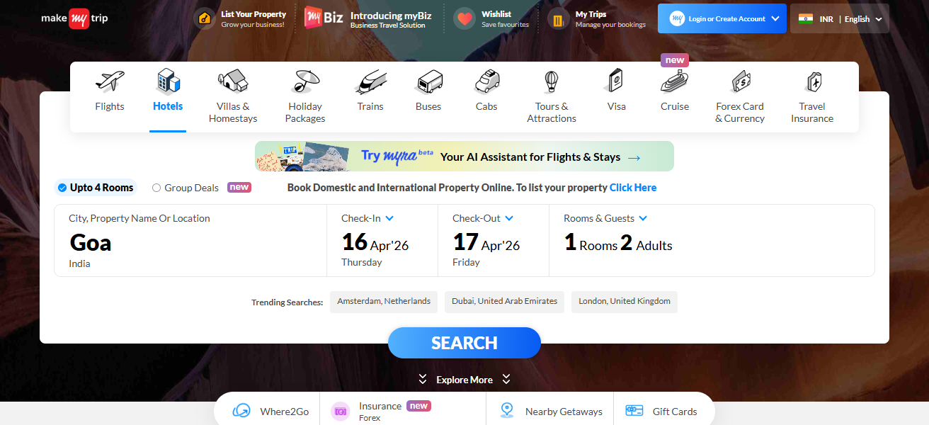Click the Hotels building icon
The height and width of the screenshot is (425, 929).
click(x=168, y=81)
